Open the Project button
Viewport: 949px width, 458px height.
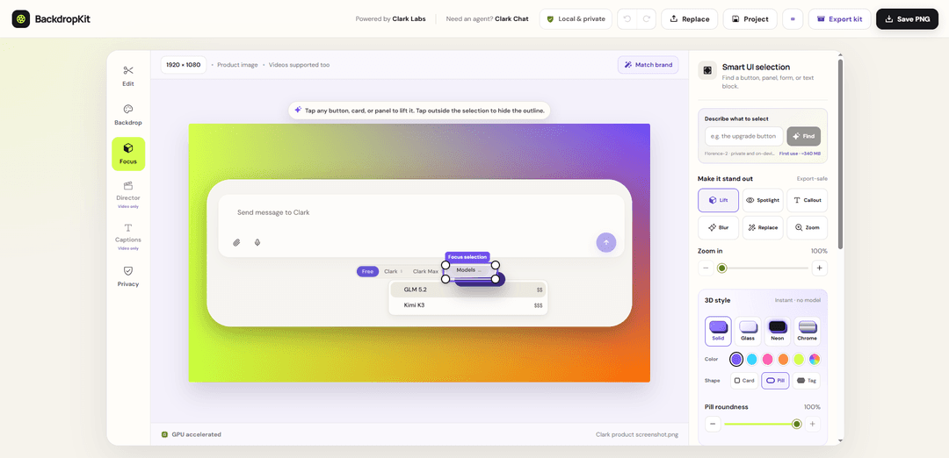pos(750,18)
